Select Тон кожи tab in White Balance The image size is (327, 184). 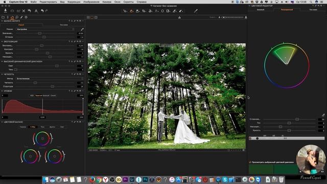click(x=63, y=25)
